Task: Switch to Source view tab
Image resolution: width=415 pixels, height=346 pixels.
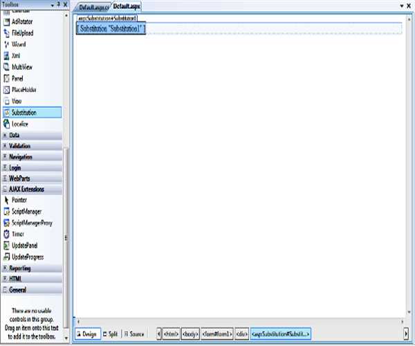Action: click(133, 334)
